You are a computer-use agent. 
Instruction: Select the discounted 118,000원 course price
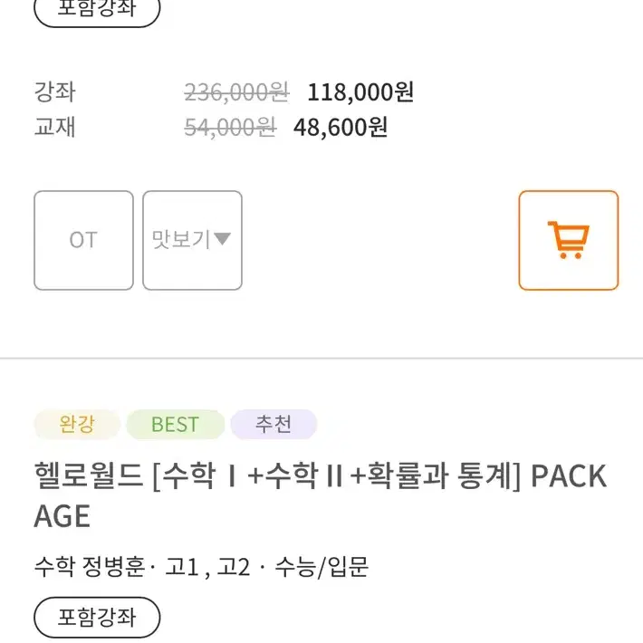click(x=360, y=91)
